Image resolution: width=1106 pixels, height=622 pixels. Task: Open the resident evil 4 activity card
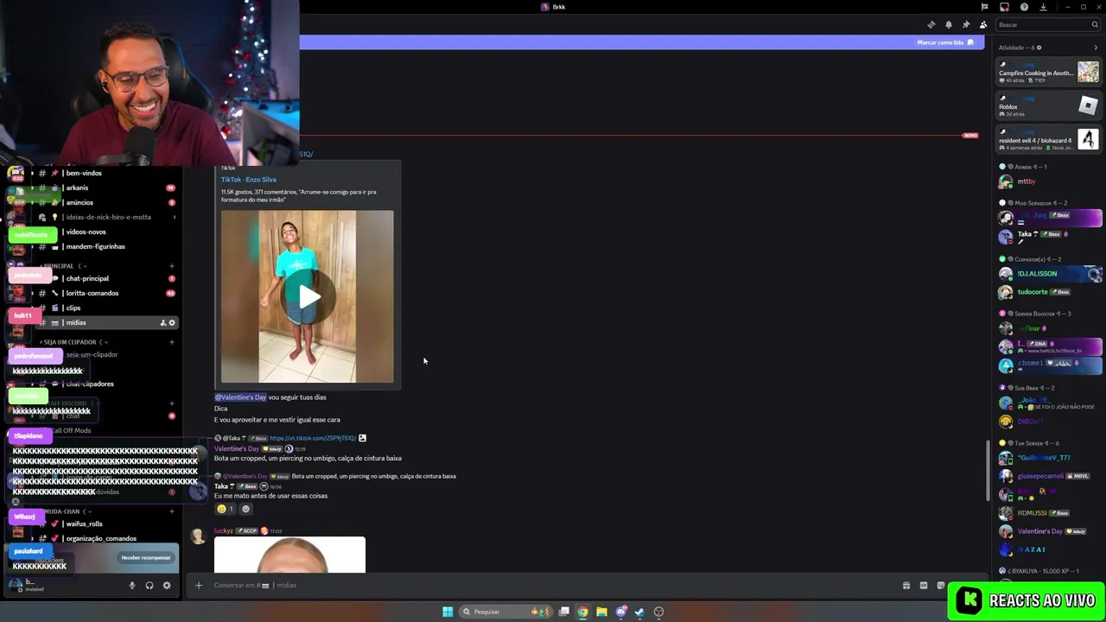(x=1049, y=140)
